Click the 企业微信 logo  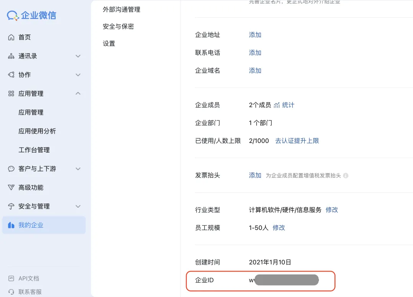(x=31, y=15)
